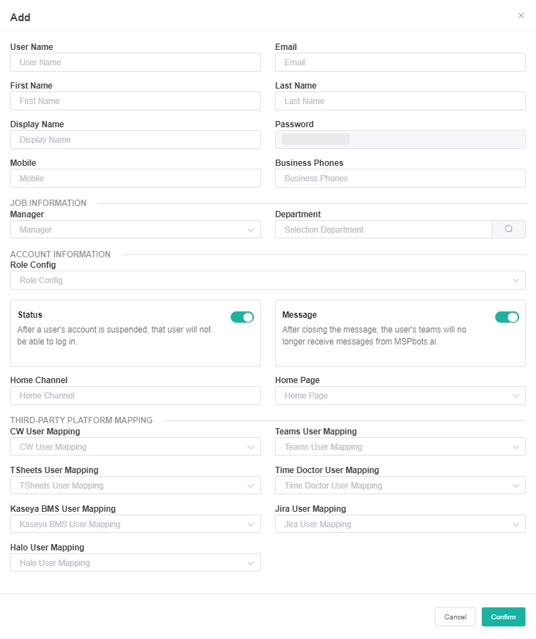Image resolution: width=536 pixels, height=639 pixels.
Task: Close the Add dialog with X icon
Action: pos(521,15)
